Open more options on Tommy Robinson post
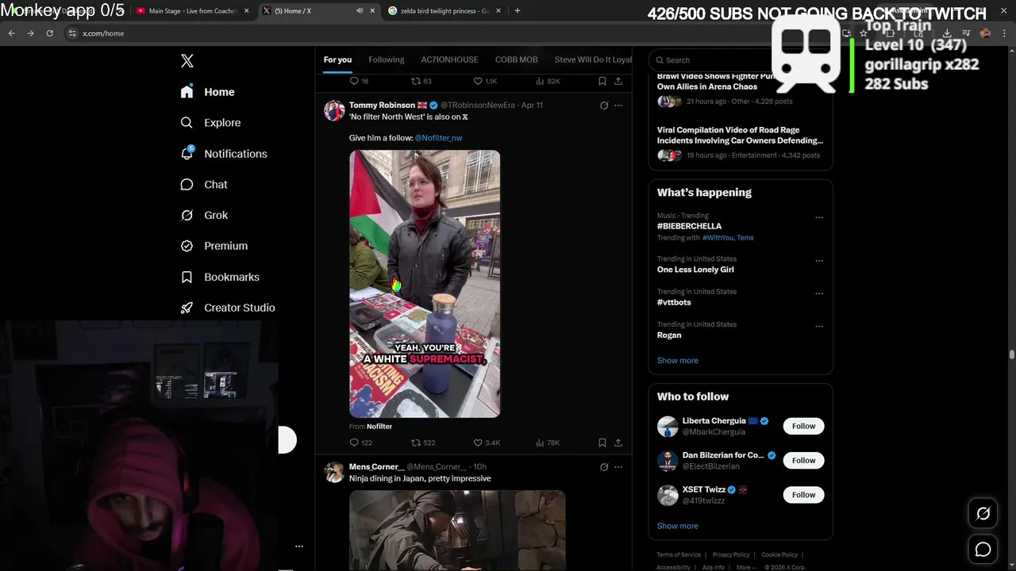Screen dimensions: 1016x571 click(x=618, y=105)
